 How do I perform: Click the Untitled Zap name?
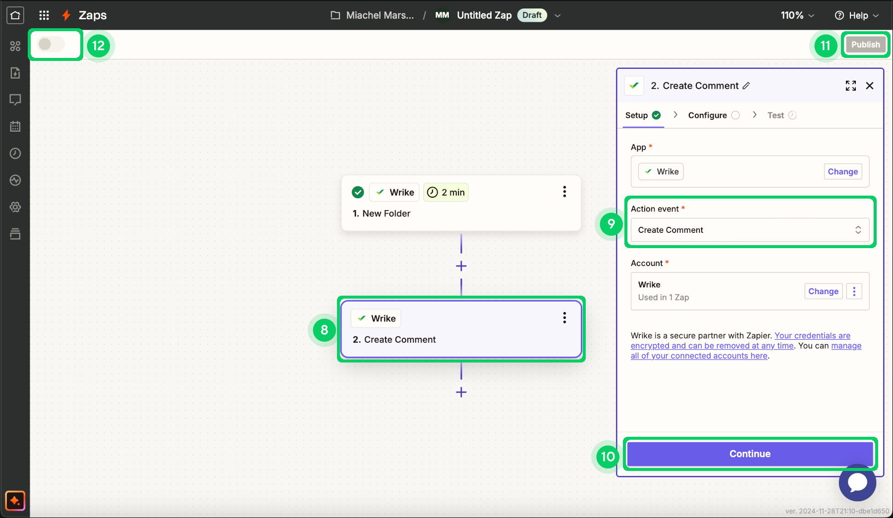484,15
